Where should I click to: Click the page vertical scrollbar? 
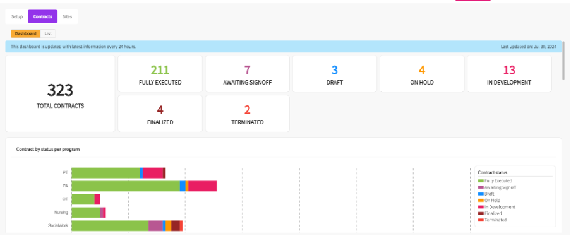pos(563,60)
